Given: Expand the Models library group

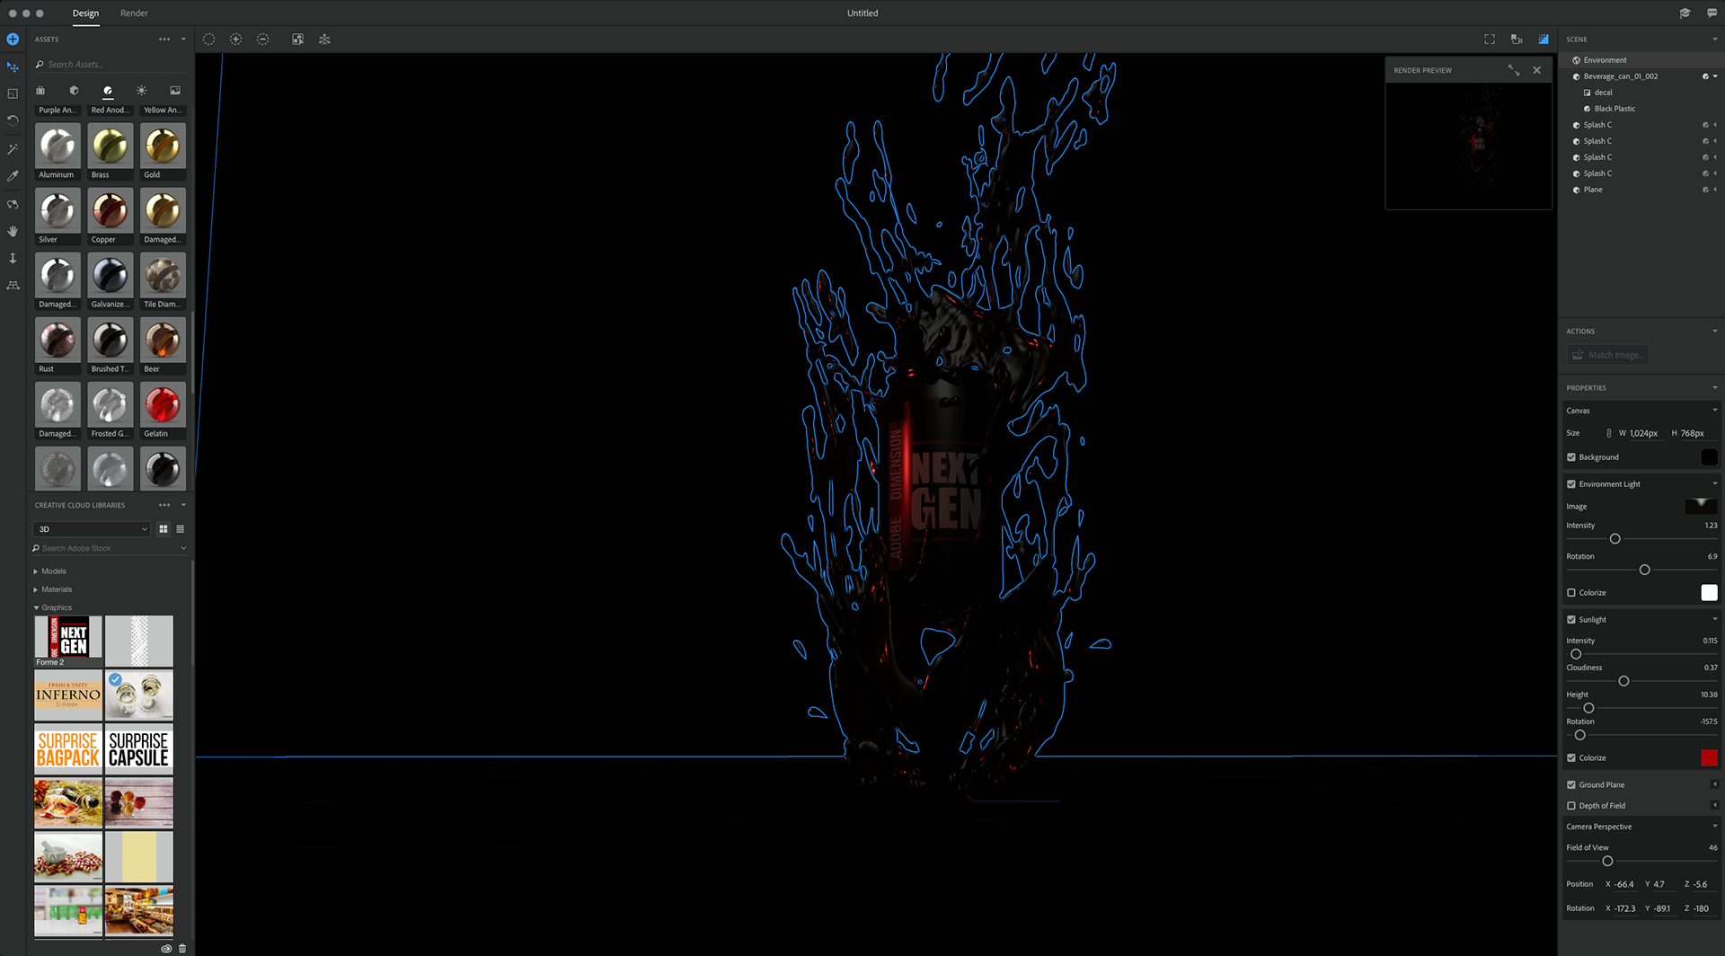Looking at the screenshot, I should pyautogui.click(x=36, y=571).
